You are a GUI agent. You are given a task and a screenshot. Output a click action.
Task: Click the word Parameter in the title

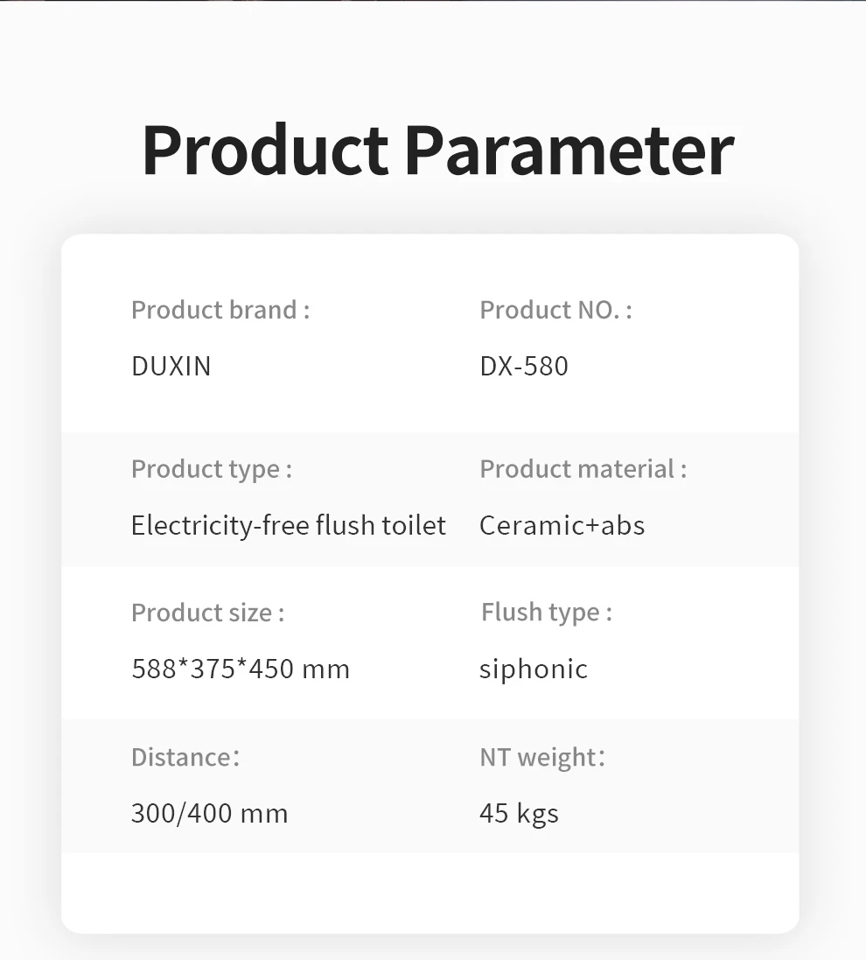point(569,151)
